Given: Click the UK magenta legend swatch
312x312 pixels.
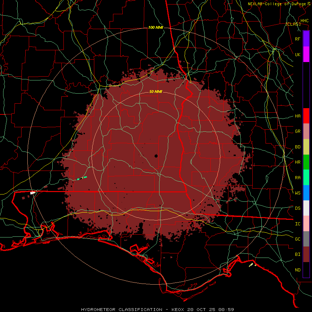Looking at the screenshot, I should [306, 54].
